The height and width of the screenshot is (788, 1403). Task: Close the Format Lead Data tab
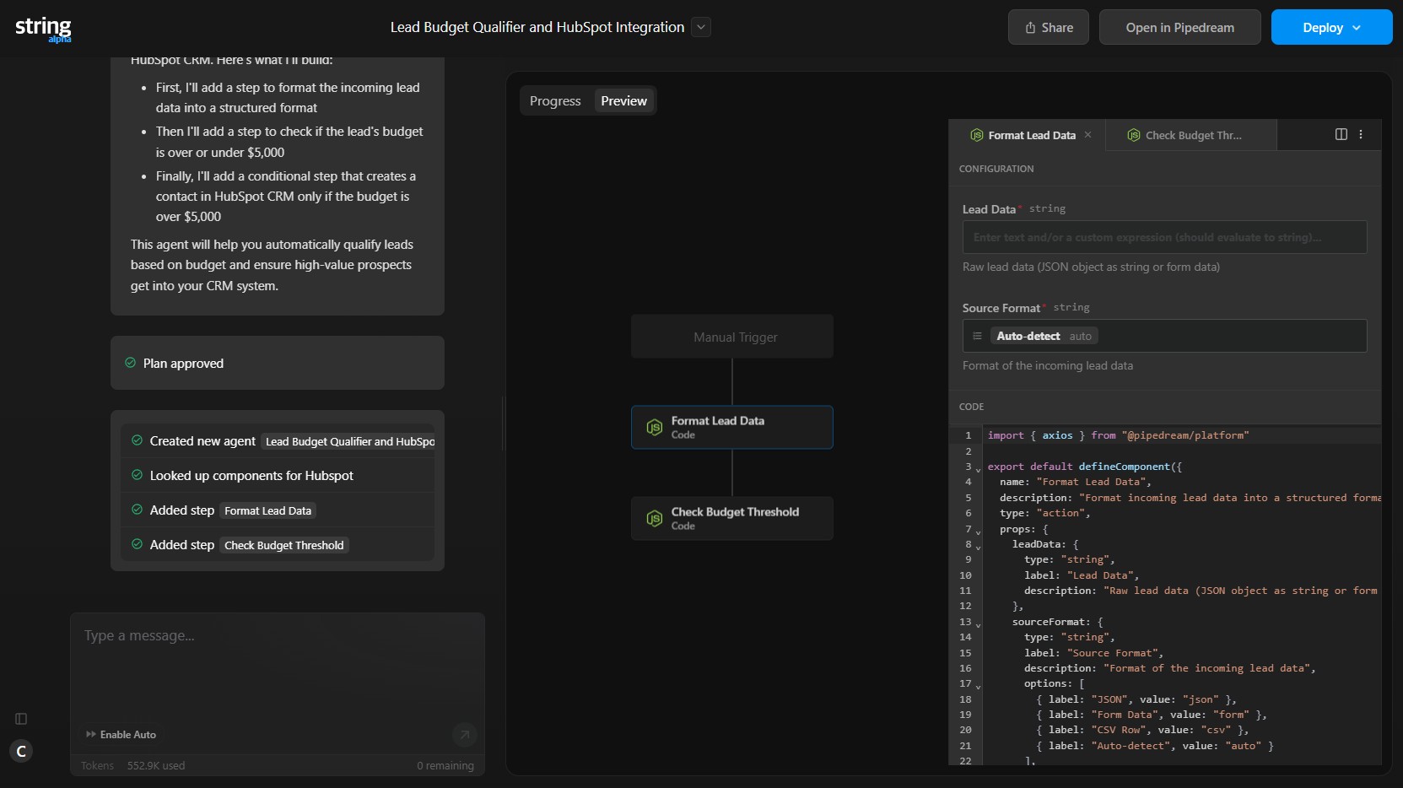1087,135
